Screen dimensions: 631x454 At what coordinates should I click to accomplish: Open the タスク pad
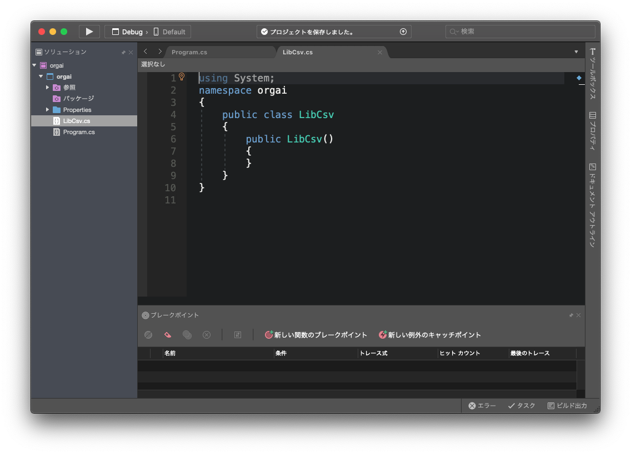(x=522, y=406)
